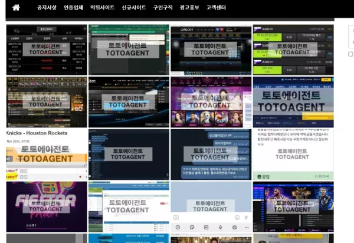
Task: Open the ORION site screenshot thumbnail
Action: pos(211,50)
